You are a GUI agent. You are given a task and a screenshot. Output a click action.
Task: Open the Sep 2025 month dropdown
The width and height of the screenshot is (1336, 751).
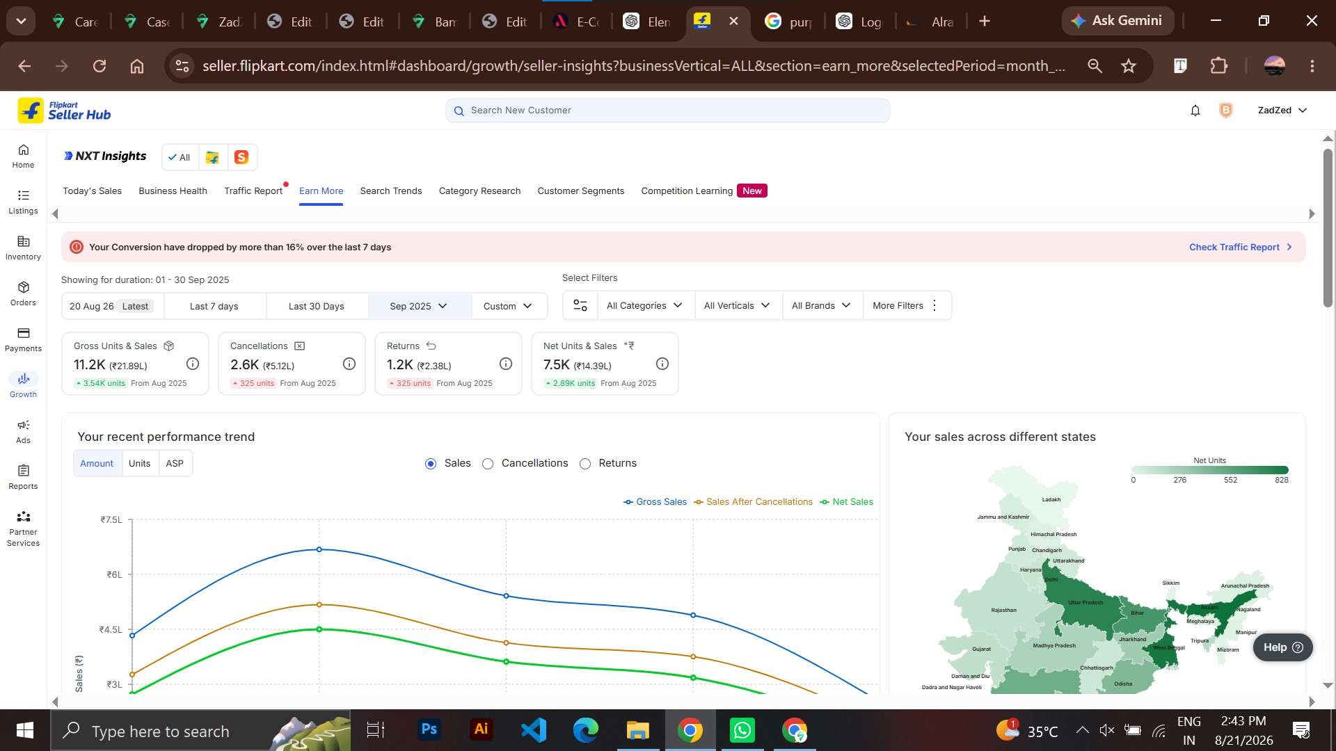(420, 306)
